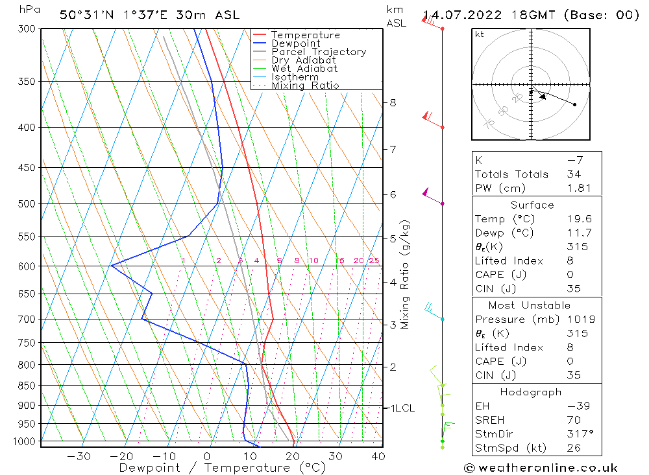
Task: Click the StmSpd (kt) value 26
Action: click(x=574, y=448)
